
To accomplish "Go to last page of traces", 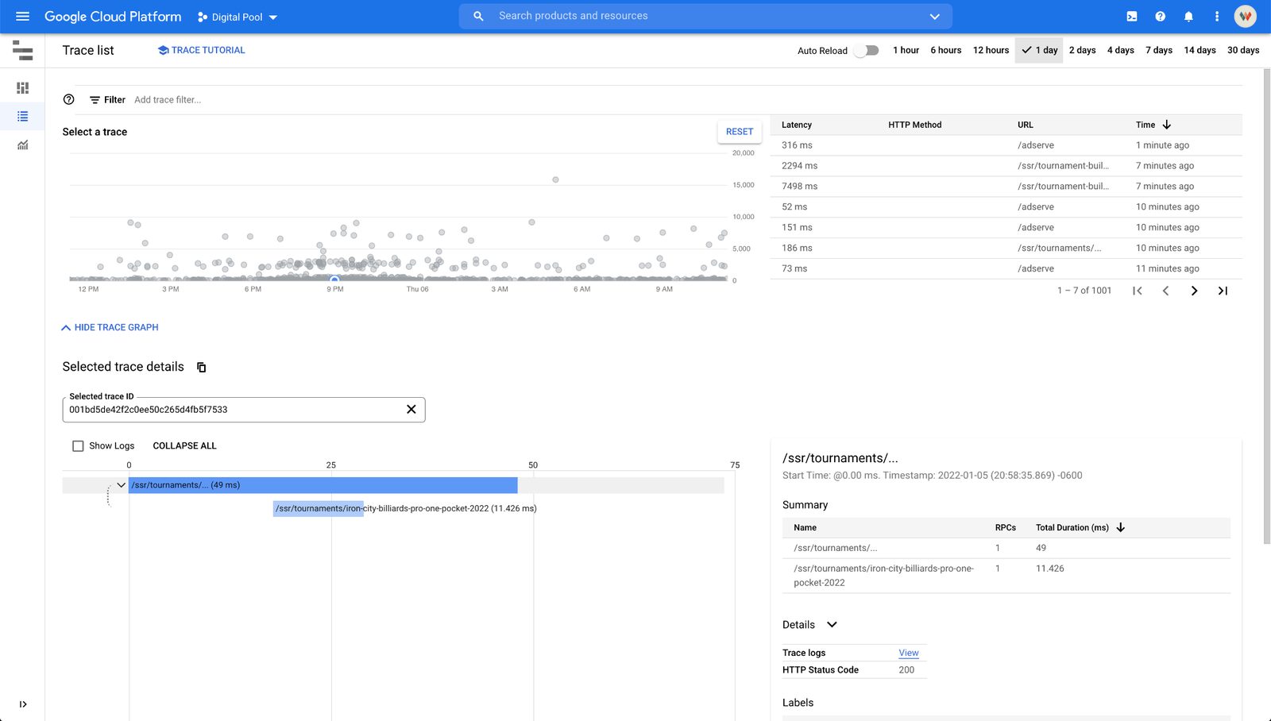I will (1223, 291).
